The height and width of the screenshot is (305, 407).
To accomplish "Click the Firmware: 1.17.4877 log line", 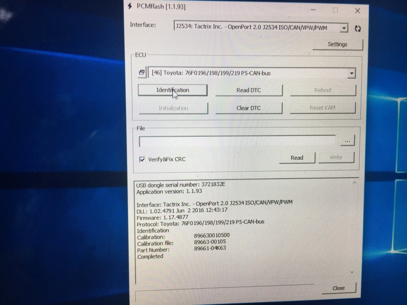I will 162,218.
